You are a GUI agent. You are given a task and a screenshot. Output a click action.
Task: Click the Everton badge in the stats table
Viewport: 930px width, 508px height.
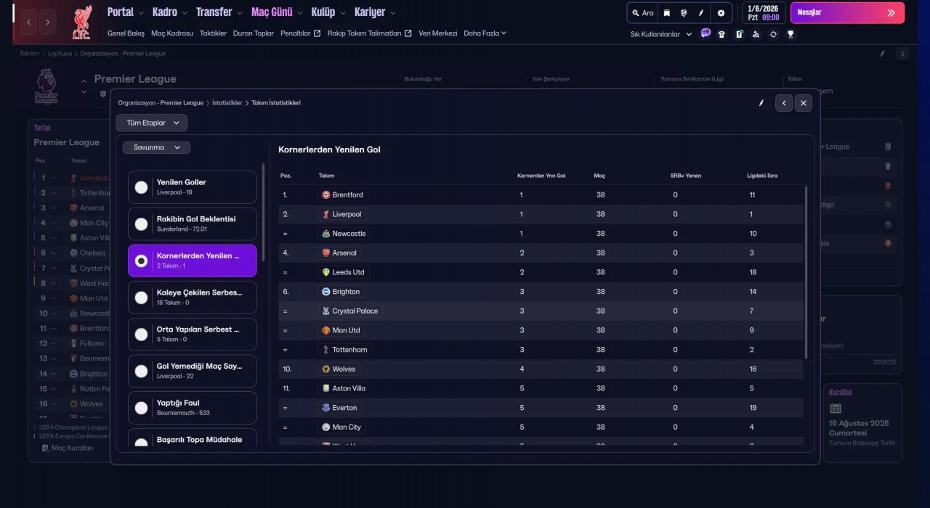326,408
